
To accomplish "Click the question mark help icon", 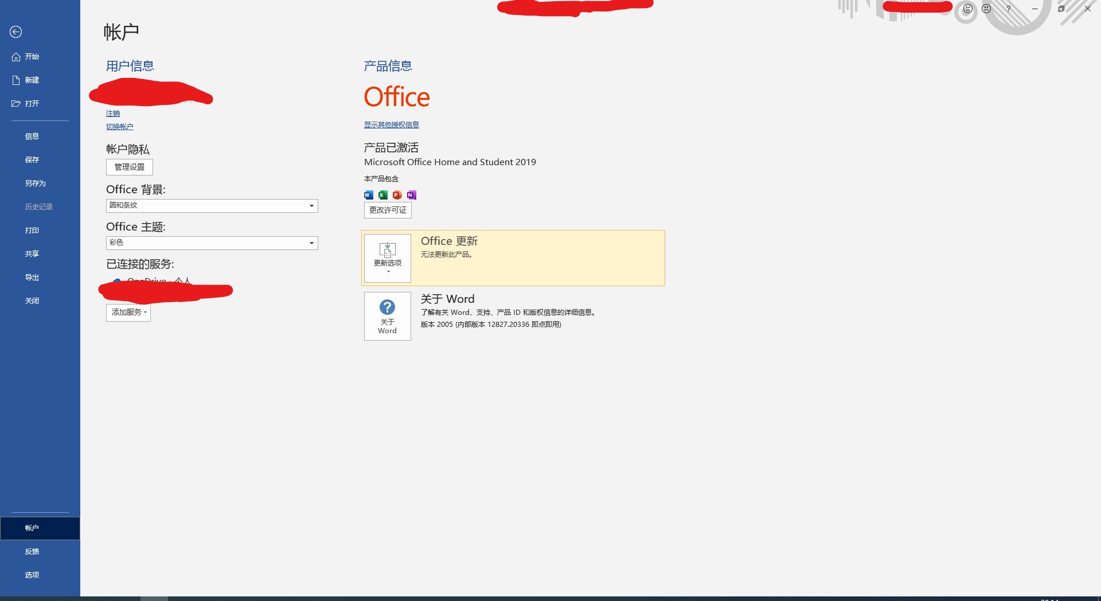I will [1008, 9].
